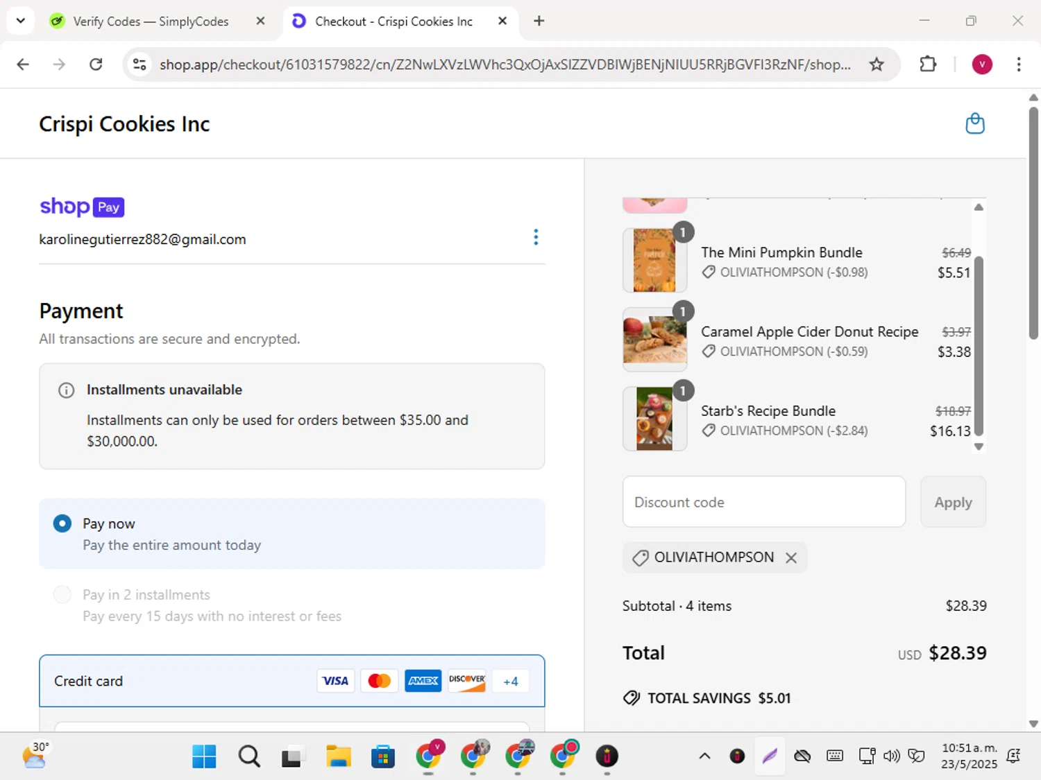Image resolution: width=1041 pixels, height=780 pixels.
Task: Click the Discover card logo
Action: [x=467, y=681]
